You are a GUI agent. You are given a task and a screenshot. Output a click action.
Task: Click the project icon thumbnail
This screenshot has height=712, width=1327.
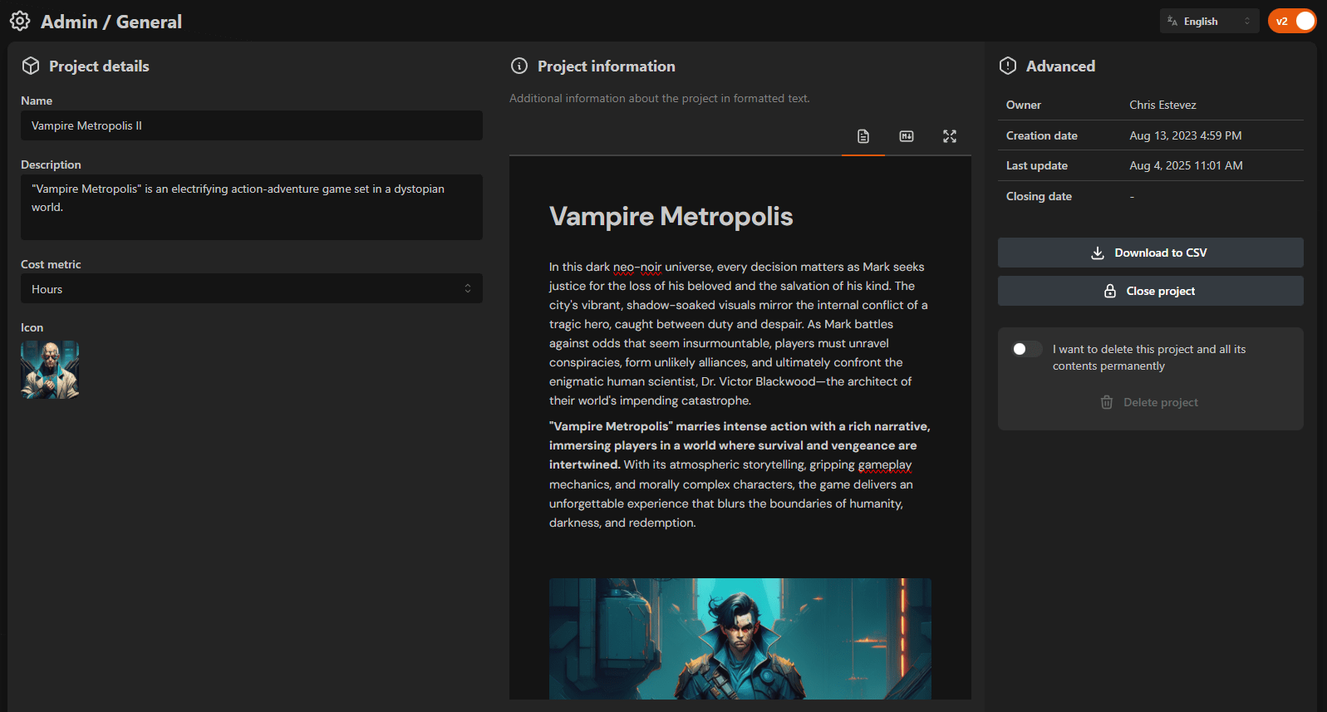pyautogui.click(x=50, y=370)
